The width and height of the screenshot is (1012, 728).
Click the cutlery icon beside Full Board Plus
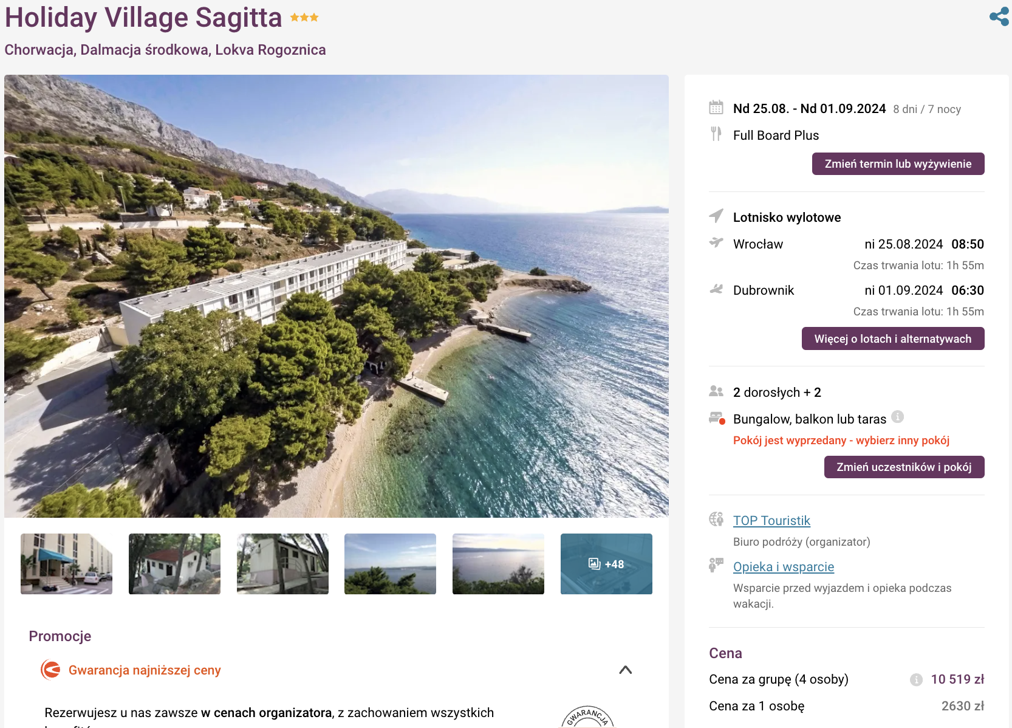tap(716, 134)
